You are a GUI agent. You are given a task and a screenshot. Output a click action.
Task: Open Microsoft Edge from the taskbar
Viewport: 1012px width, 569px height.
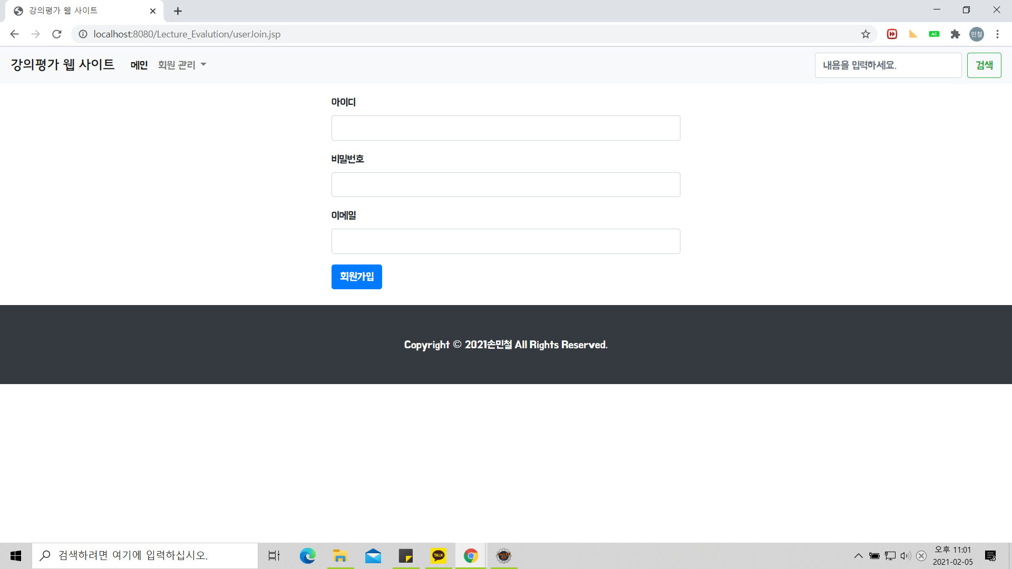click(307, 556)
